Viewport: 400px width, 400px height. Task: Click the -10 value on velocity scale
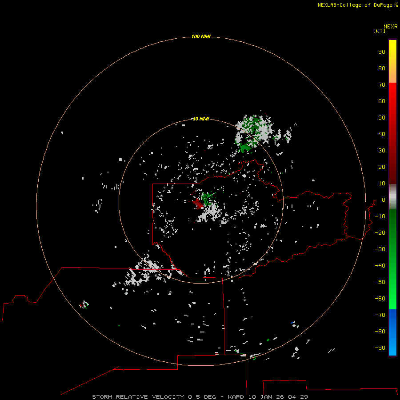pyautogui.click(x=380, y=216)
